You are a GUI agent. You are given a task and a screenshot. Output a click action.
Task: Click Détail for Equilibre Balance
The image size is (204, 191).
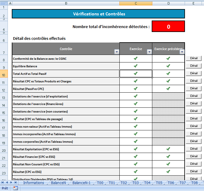[194, 66]
